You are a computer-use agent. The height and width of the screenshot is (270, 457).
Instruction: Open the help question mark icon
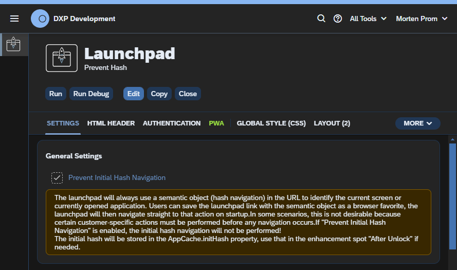click(x=338, y=19)
